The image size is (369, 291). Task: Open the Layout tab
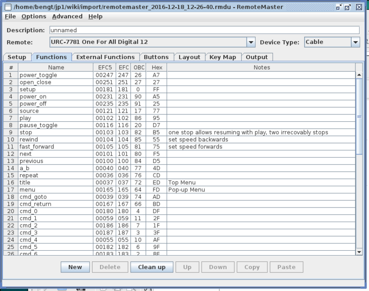[x=189, y=57]
